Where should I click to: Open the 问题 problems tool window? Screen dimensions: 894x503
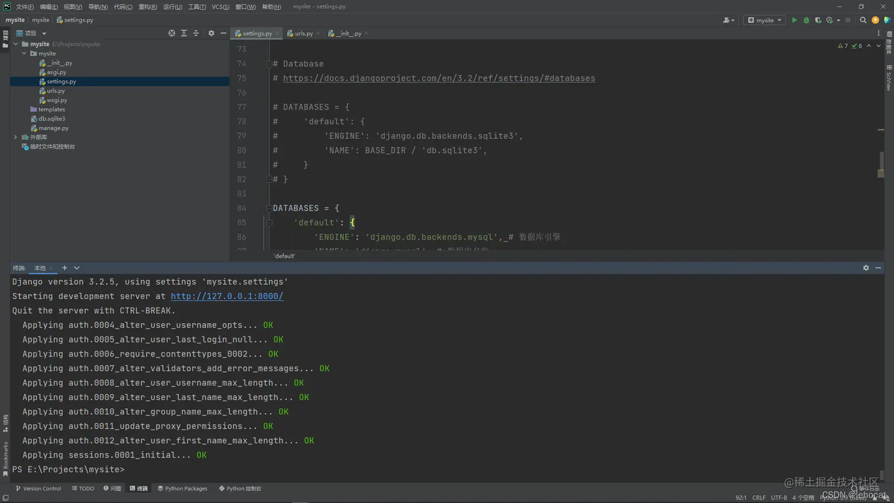coord(112,489)
